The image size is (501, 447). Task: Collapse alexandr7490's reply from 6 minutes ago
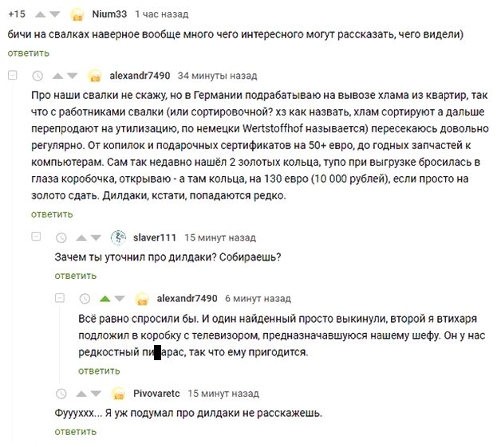tap(61, 298)
